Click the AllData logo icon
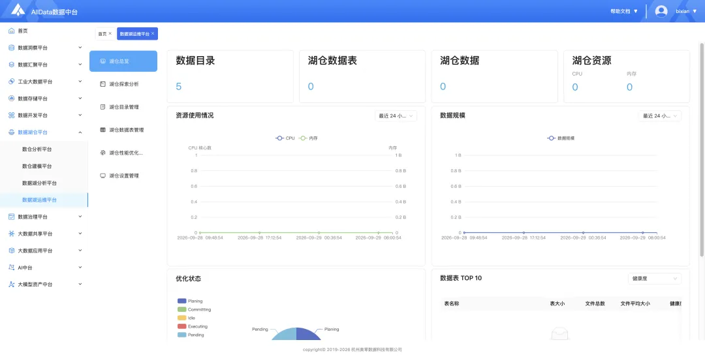705x357 pixels. [x=18, y=10]
